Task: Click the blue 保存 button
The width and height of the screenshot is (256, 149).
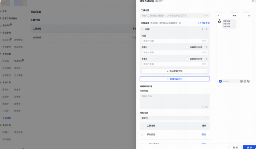Action: click(x=249, y=147)
